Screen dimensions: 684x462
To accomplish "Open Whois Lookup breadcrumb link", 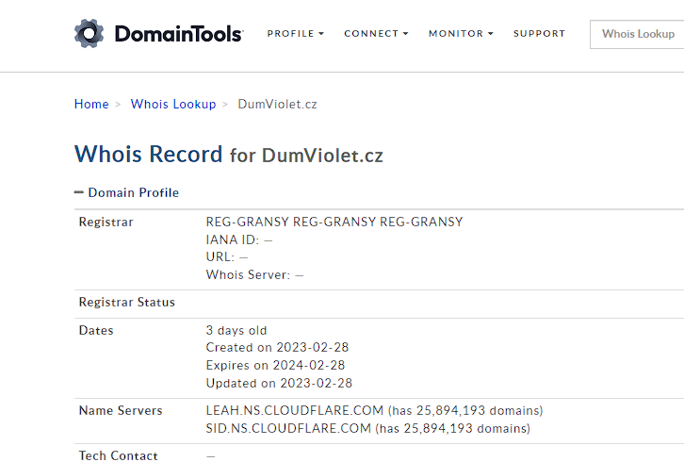I will [x=173, y=104].
